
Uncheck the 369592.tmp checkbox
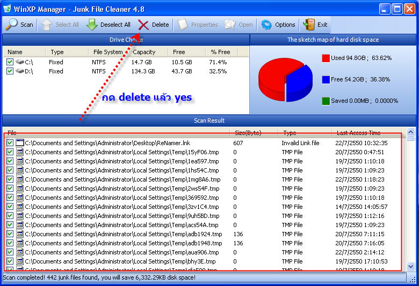point(10,198)
